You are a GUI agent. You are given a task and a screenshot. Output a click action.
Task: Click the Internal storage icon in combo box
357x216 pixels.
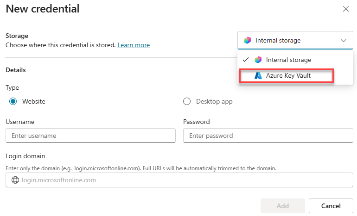pyautogui.click(x=248, y=40)
